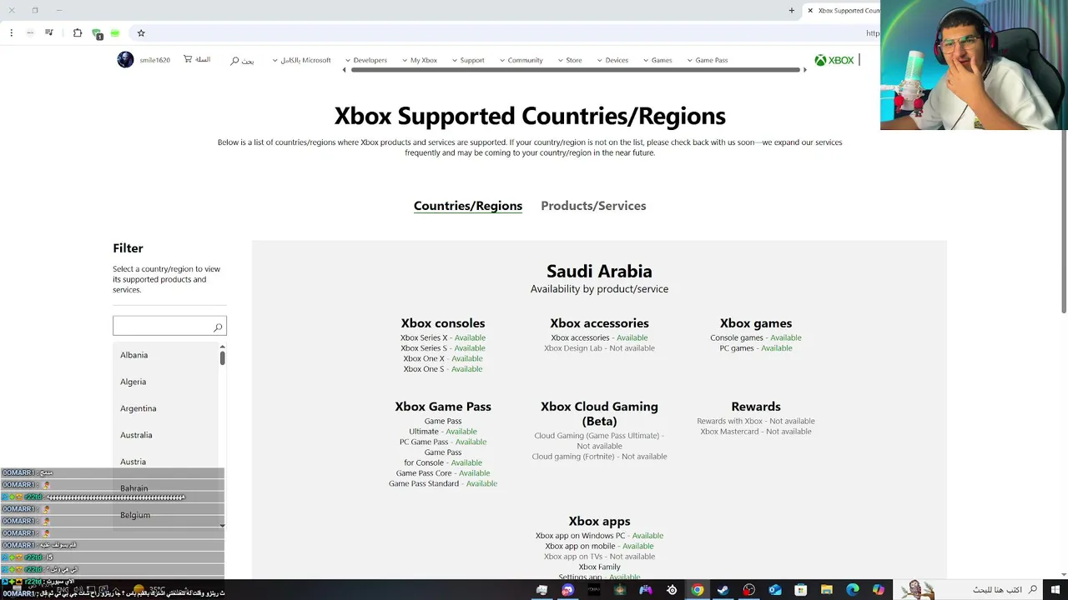The image size is (1068, 600).
Task: Click the Saudi Arabia heading
Action: [x=599, y=271]
